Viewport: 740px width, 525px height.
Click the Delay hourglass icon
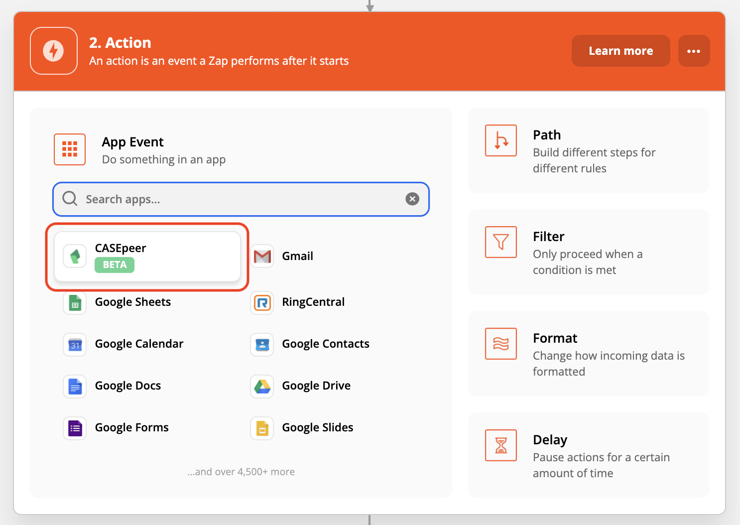(501, 445)
